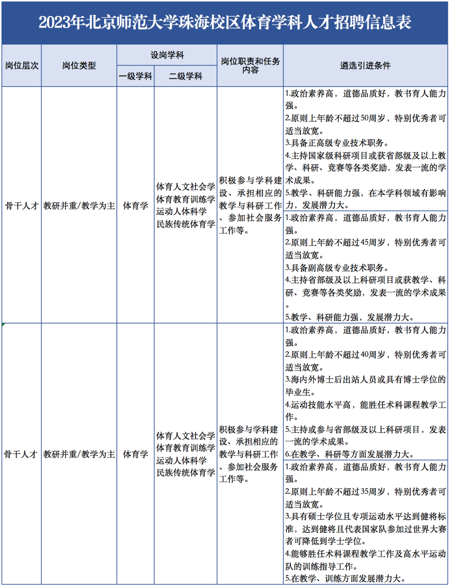Image resolution: width=450 pixels, height=587 pixels.
Task: Select 5.主持或参与省部级及以上科研项目
Action: click(x=365, y=429)
